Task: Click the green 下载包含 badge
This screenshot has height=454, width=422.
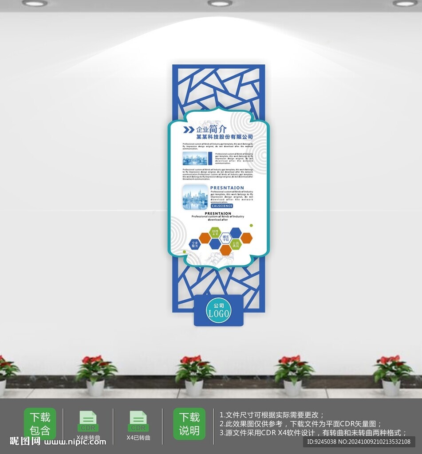Action: (x=40, y=423)
